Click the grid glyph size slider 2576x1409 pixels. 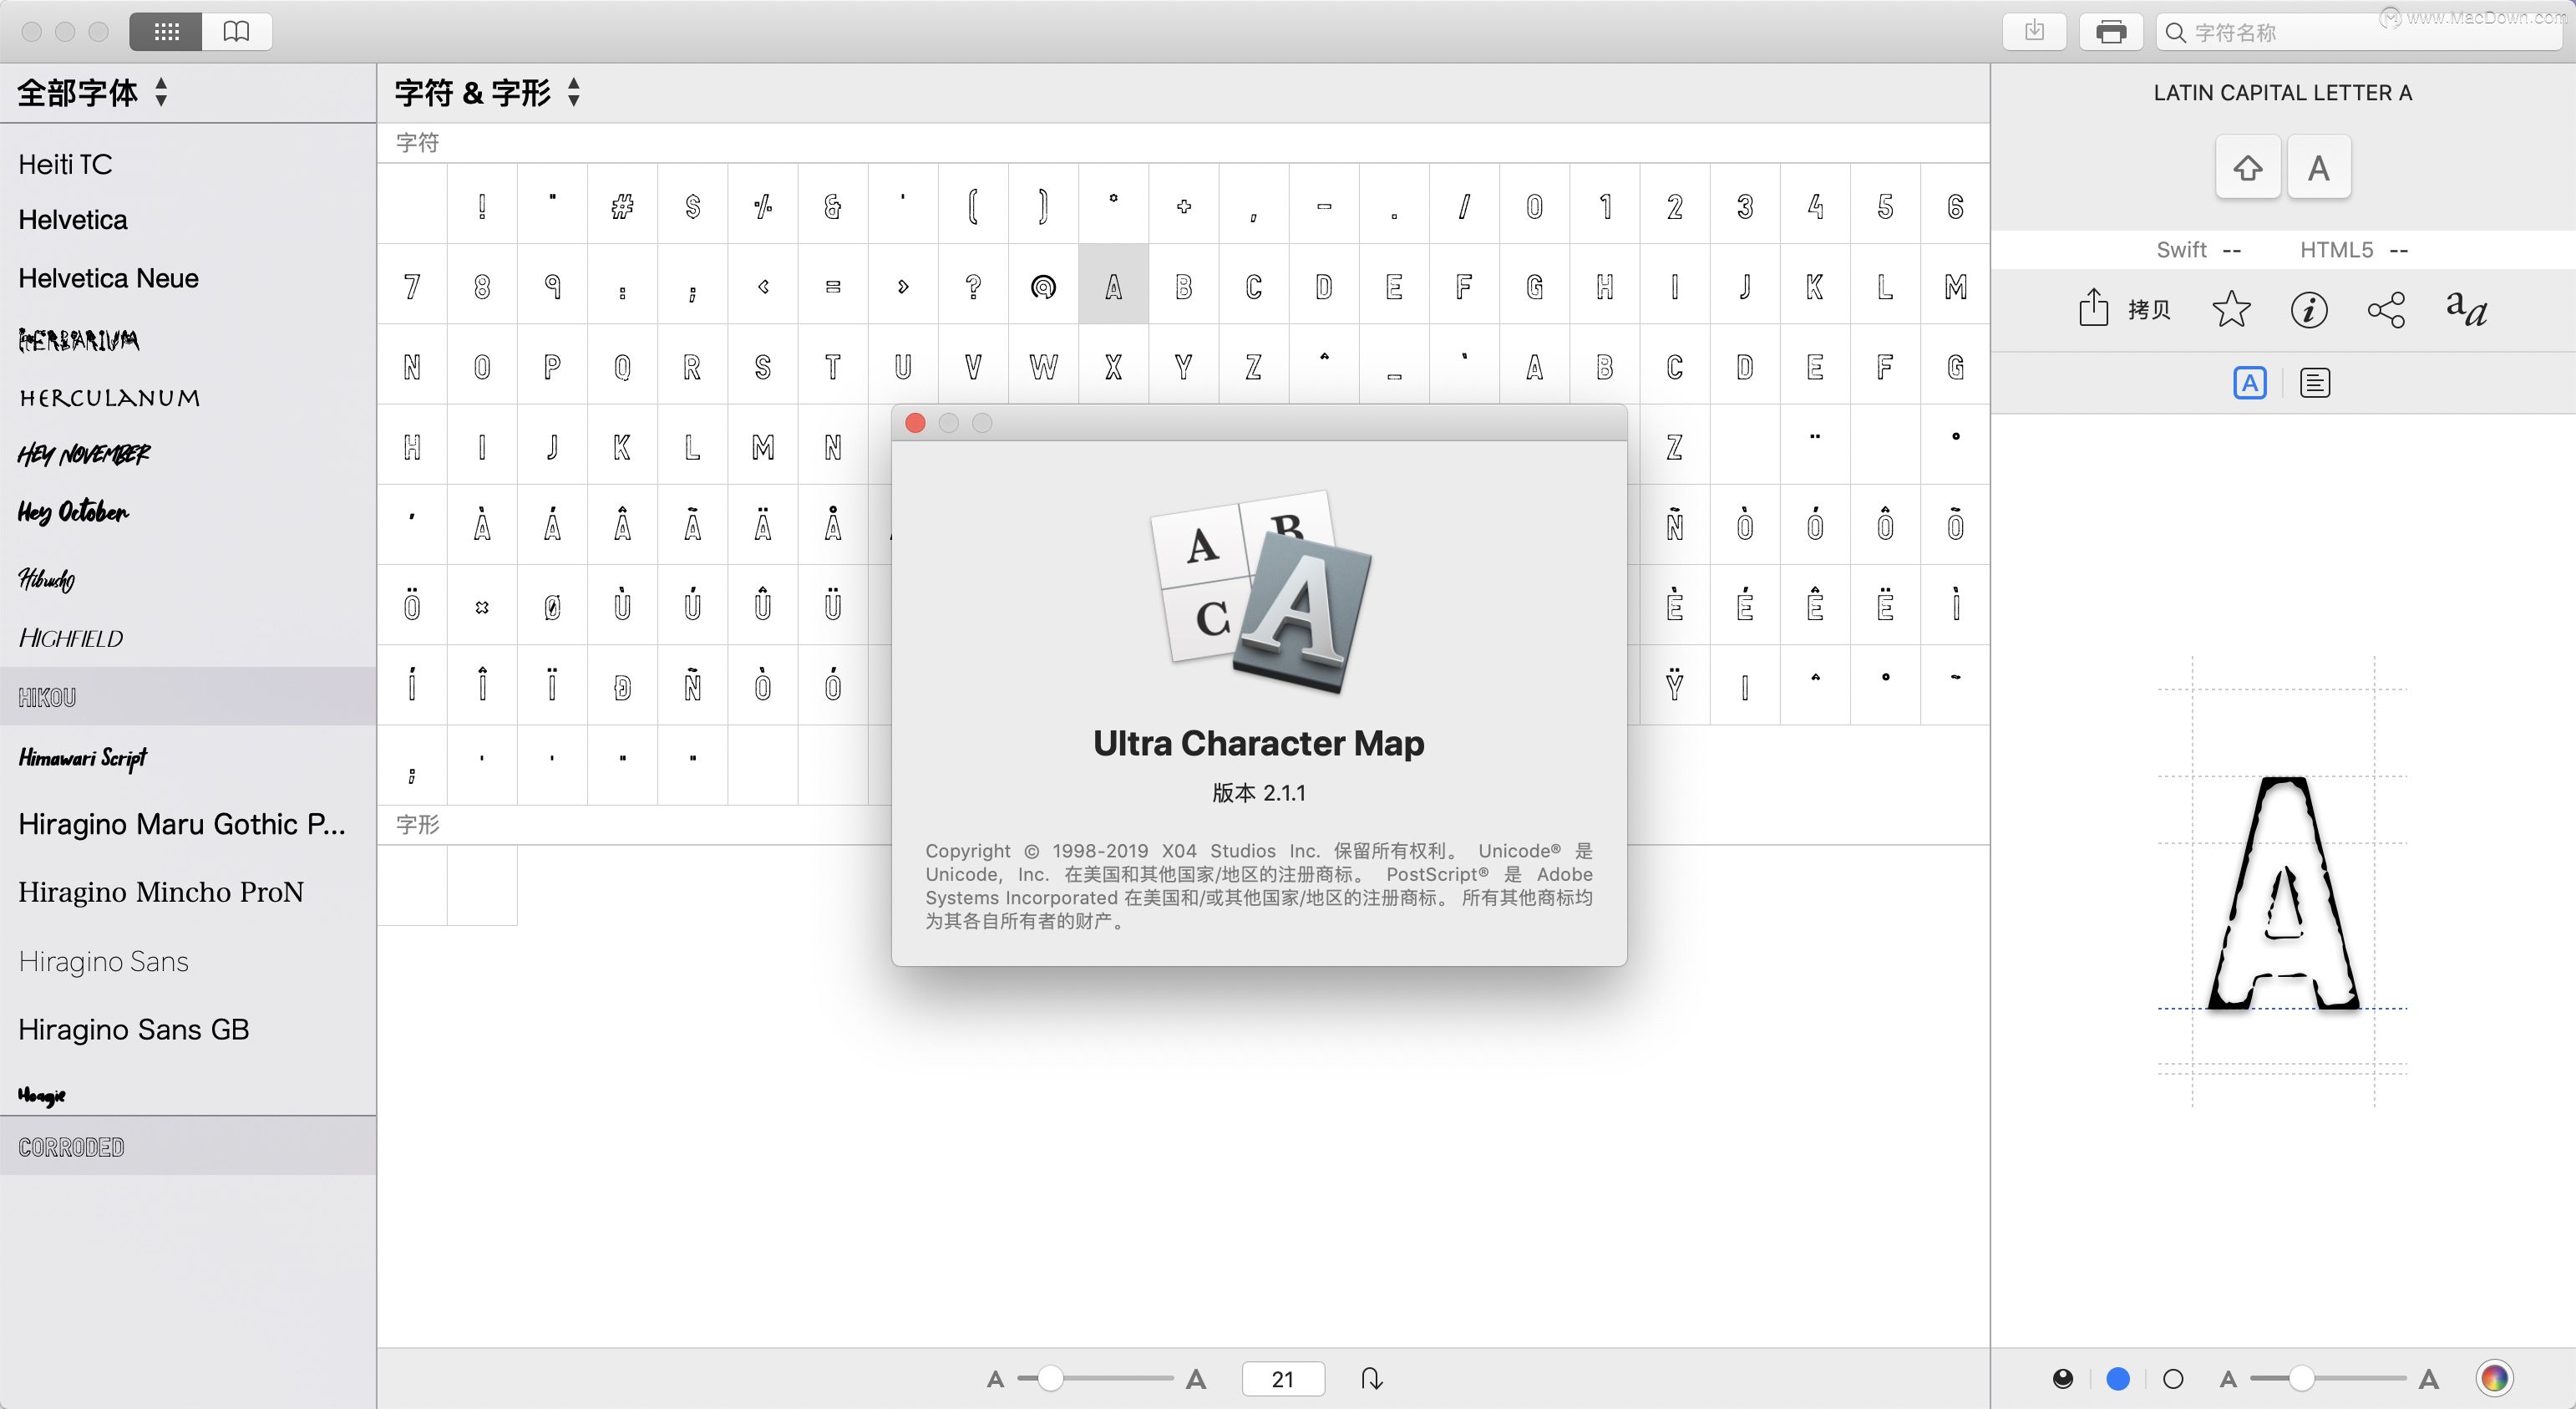[x=1095, y=1379]
